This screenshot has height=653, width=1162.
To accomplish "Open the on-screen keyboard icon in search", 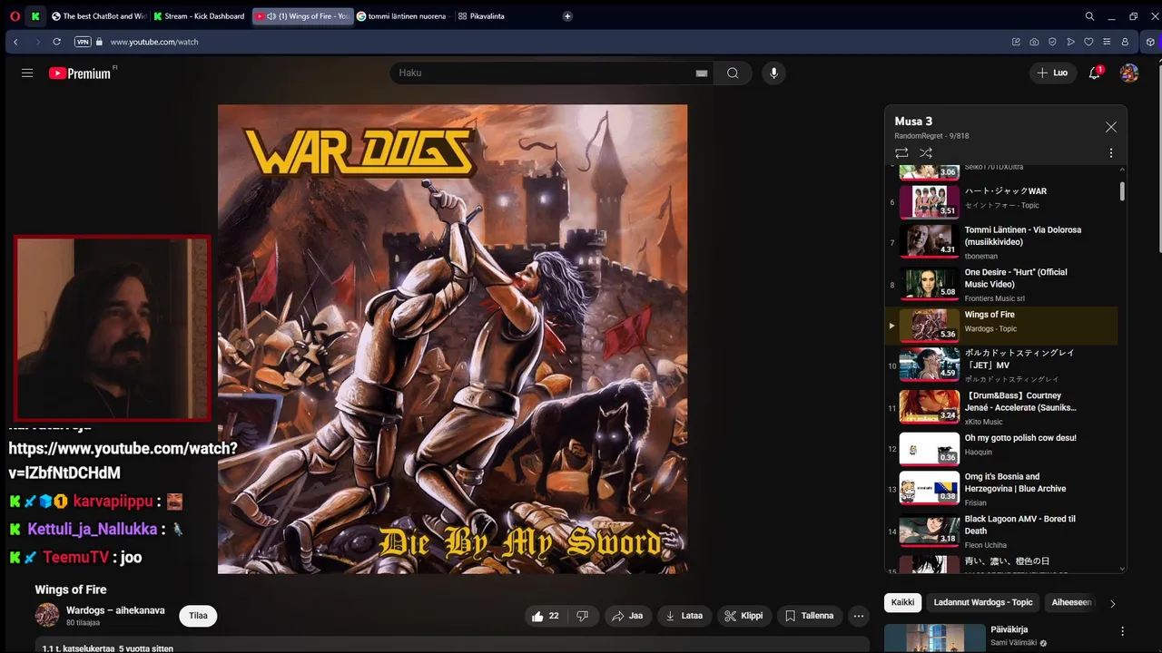I will [x=701, y=73].
